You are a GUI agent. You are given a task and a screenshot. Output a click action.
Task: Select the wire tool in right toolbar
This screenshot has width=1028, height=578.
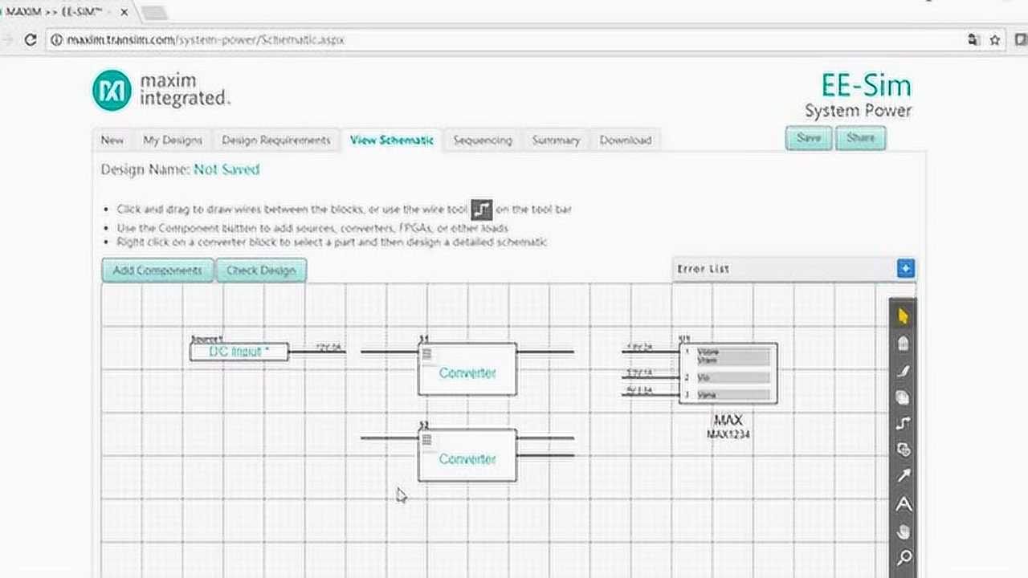pyautogui.click(x=903, y=423)
